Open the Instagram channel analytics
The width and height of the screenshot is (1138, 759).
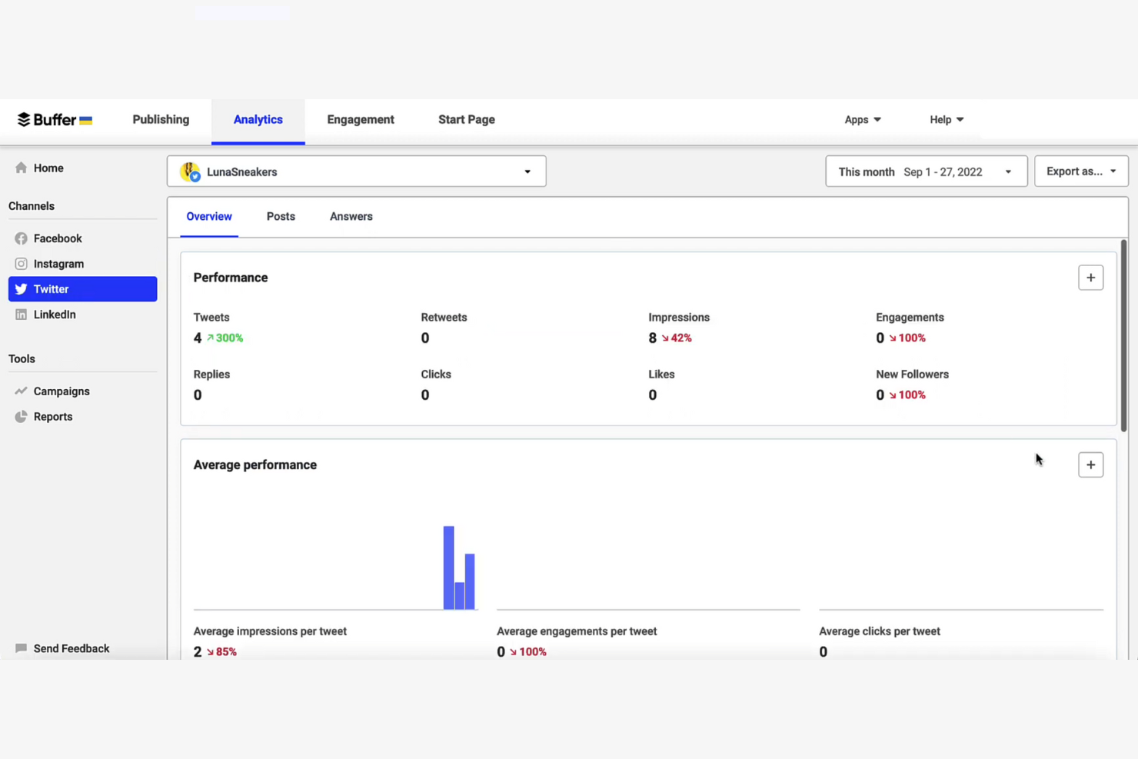(x=58, y=264)
